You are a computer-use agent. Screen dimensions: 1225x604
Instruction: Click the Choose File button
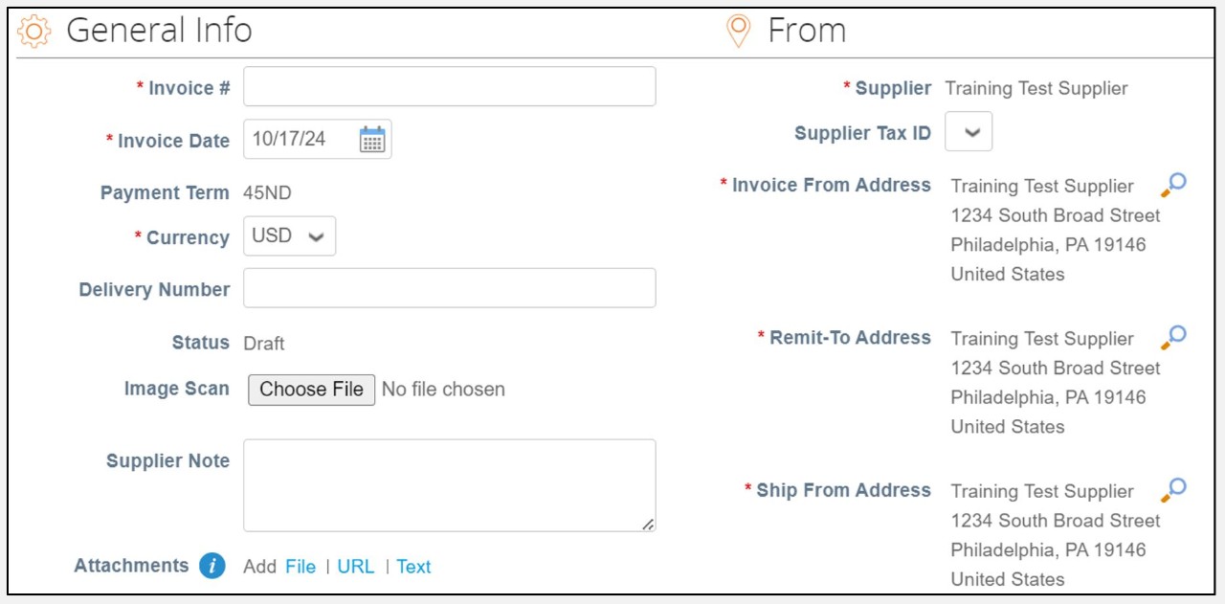[x=311, y=390]
